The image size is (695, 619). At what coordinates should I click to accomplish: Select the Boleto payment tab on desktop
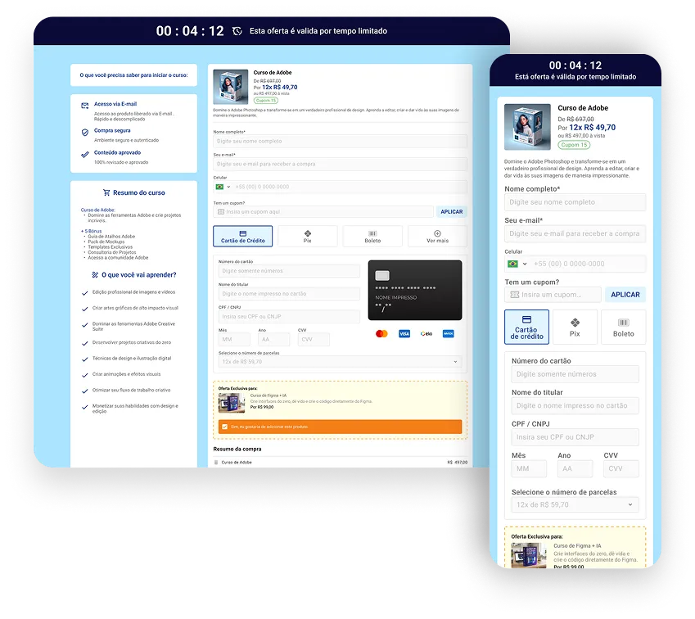(372, 237)
